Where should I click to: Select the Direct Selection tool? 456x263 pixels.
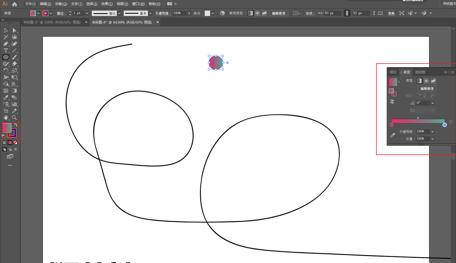click(x=14, y=30)
